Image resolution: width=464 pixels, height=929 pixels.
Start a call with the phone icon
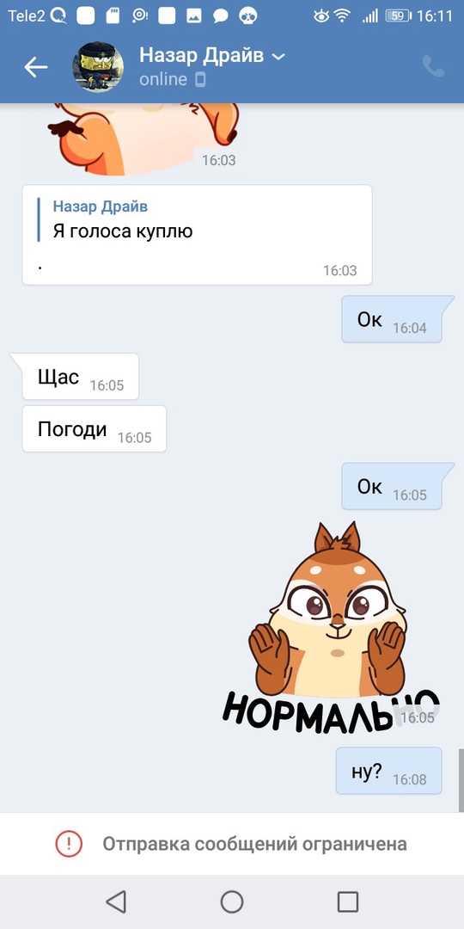433,67
